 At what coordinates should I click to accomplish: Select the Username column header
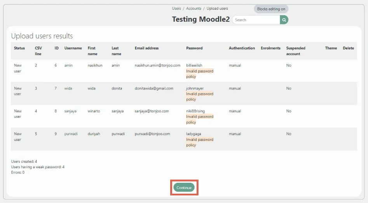(73, 48)
